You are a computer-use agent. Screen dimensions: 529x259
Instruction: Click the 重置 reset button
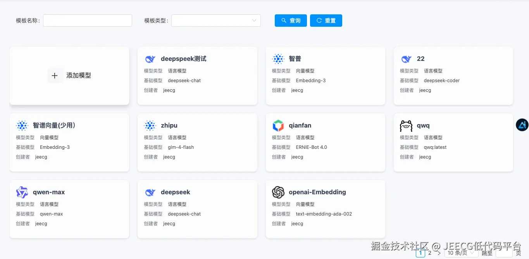click(326, 21)
